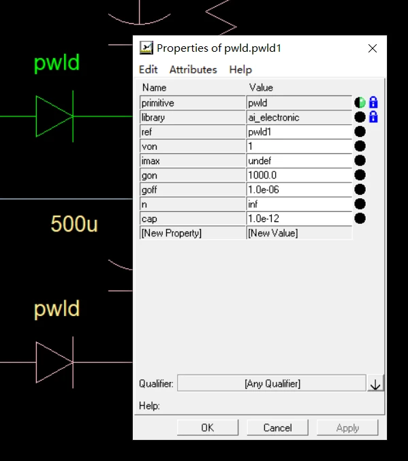Toggle the visibility dot for gon property
The width and height of the screenshot is (408, 461).
click(x=360, y=175)
